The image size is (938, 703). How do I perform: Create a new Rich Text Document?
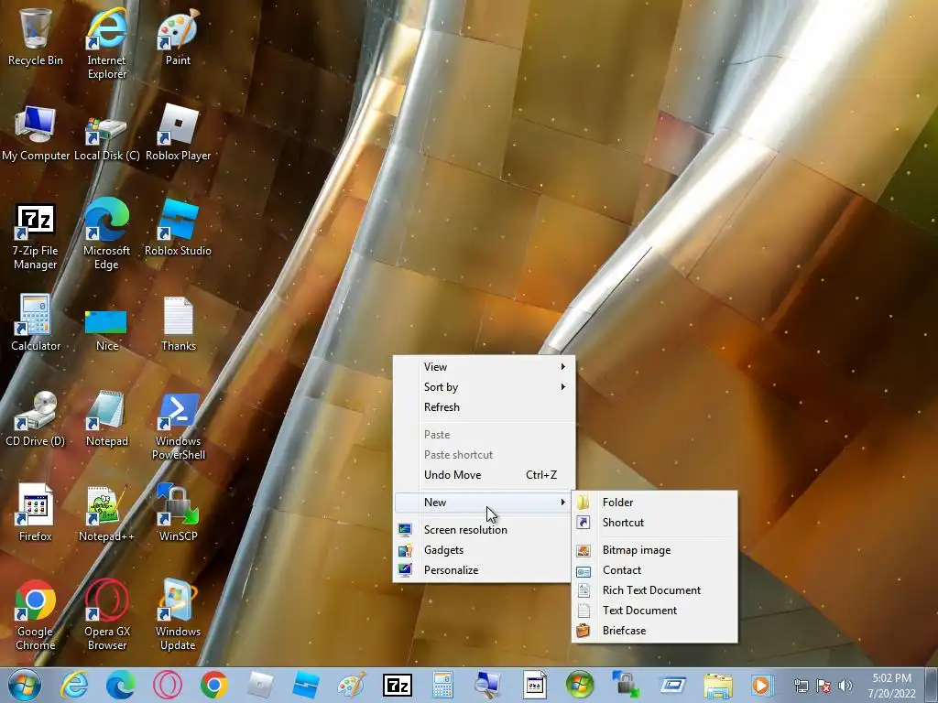tap(654, 590)
